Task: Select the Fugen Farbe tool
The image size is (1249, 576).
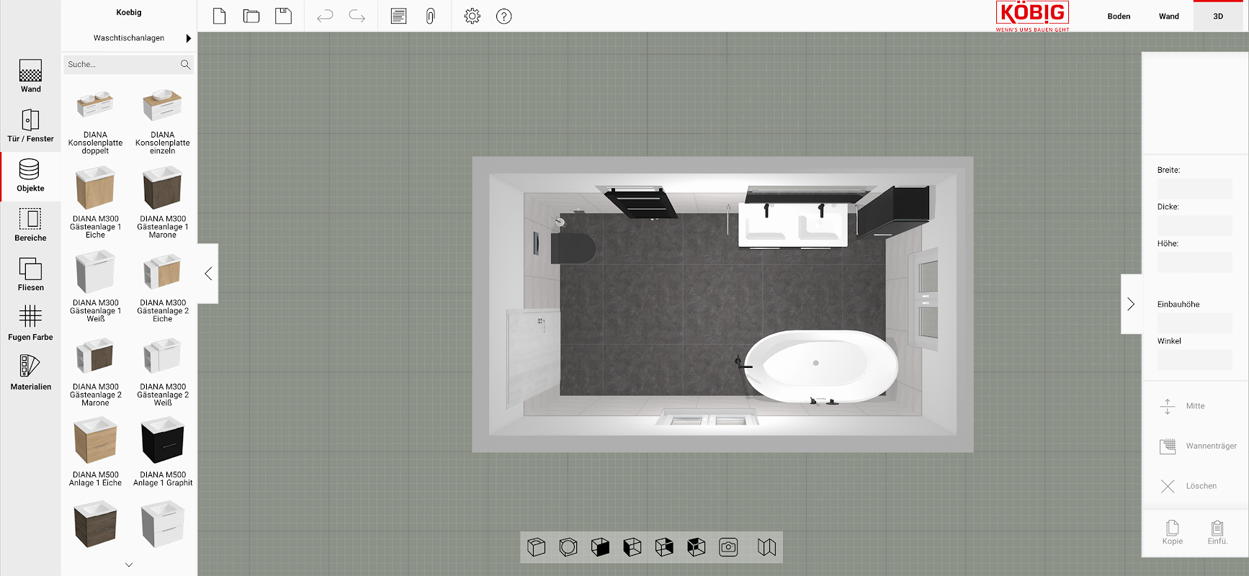Action: [x=30, y=323]
